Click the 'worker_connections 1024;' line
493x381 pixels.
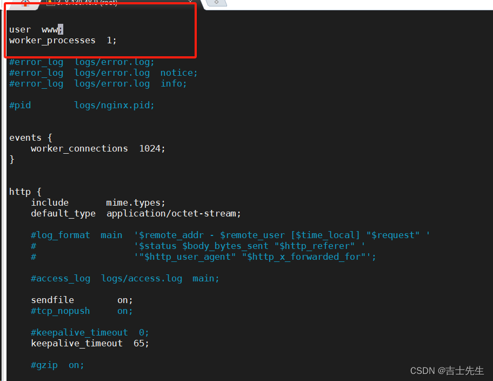[x=98, y=149]
